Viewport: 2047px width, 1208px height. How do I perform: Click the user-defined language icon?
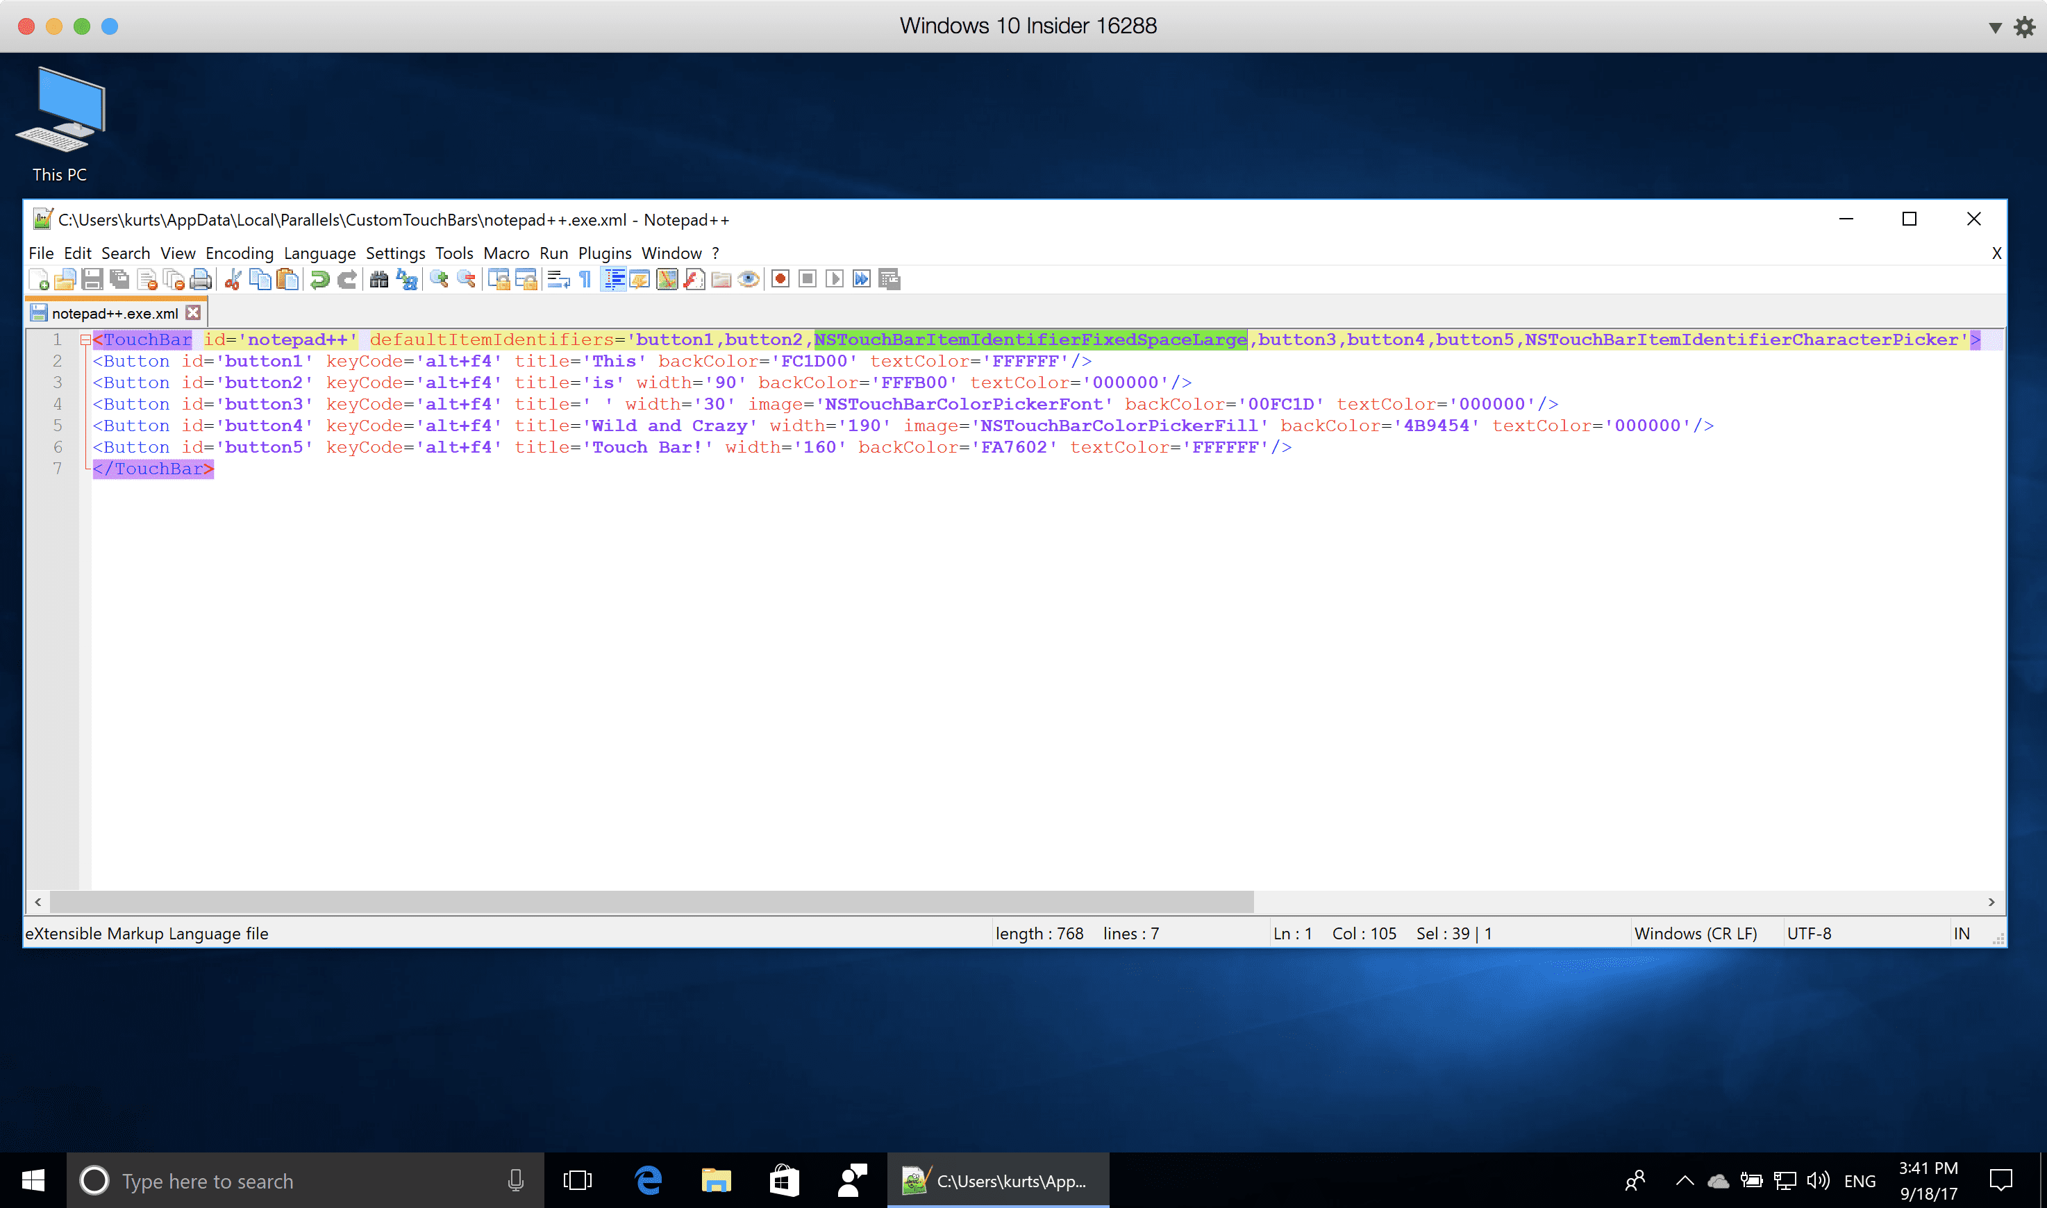point(640,279)
